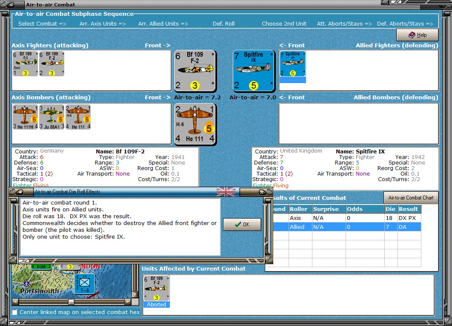Click the Aborted status label
Screen dimensions: 452x326
pyautogui.click(x=157, y=304)
